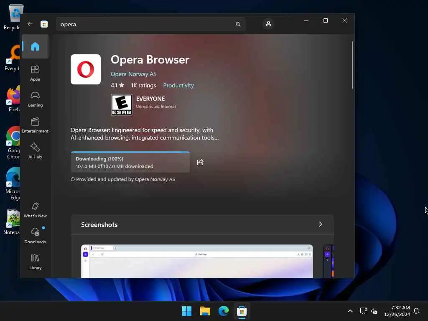
Task: Open File Explorer from taskbar
Action: click(205, 311)
